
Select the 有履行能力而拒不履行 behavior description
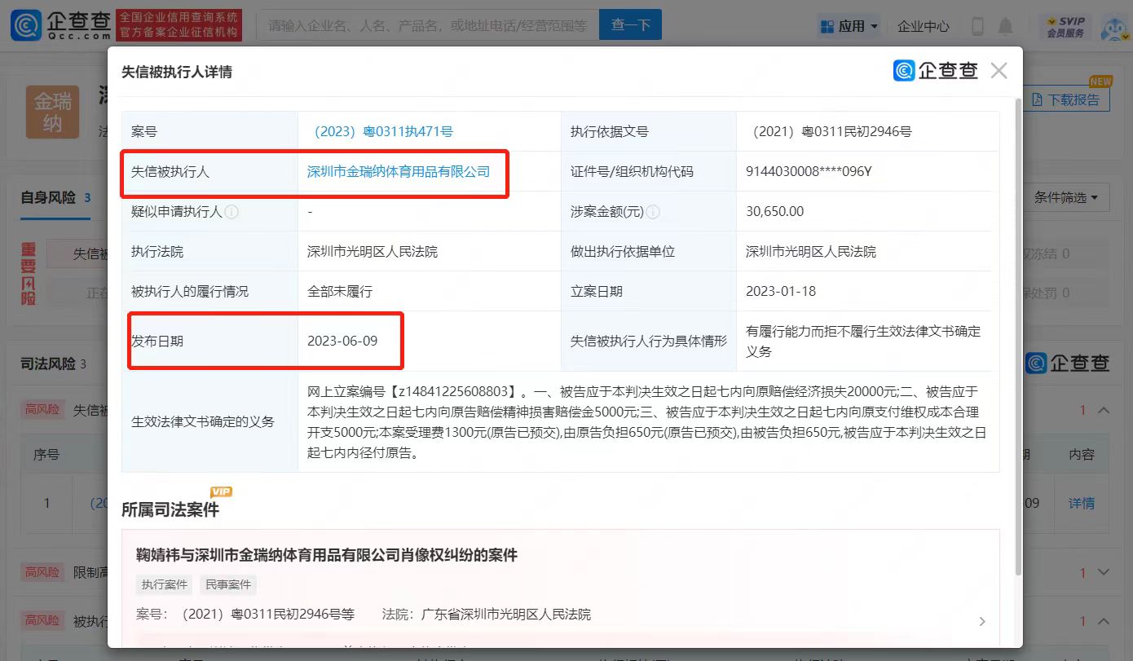tap(863, 342)
